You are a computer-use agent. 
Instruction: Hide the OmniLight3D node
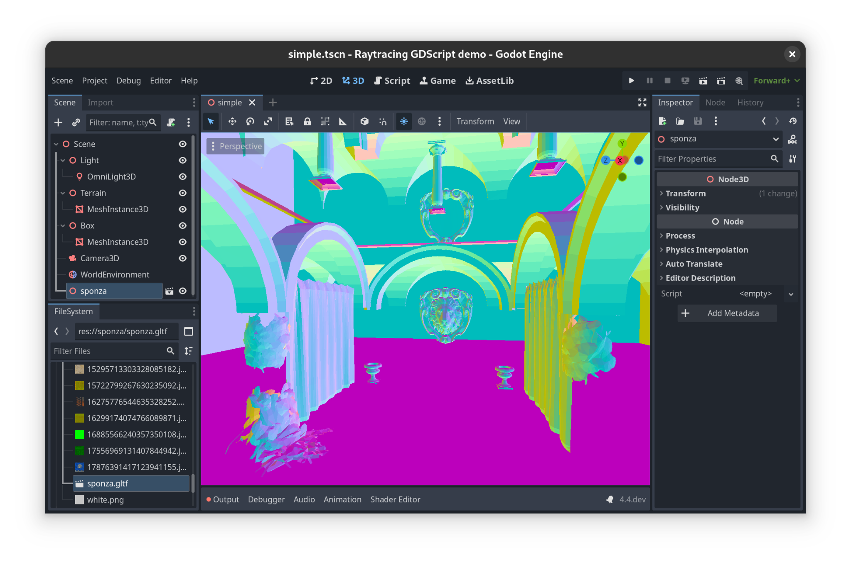tap(182, 176)
